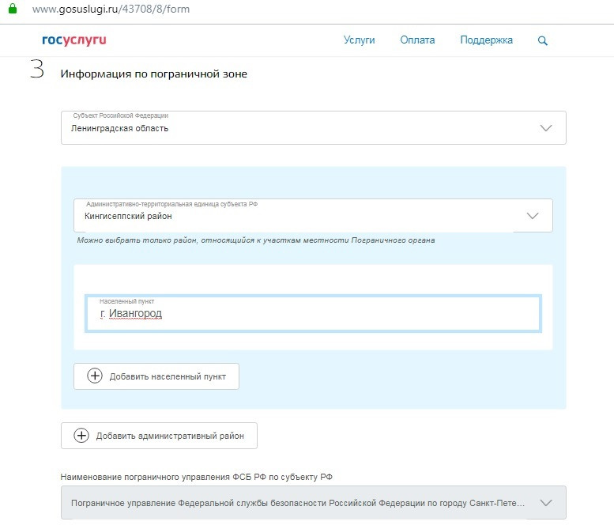Expand the Ленинградская область chevron arrow
The height and width of the screenshot is (529, 614).
tap(546, 128)
